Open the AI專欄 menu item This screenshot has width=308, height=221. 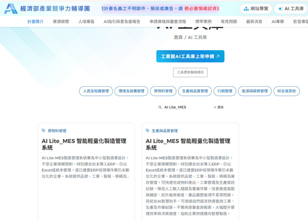coord(278,22)
